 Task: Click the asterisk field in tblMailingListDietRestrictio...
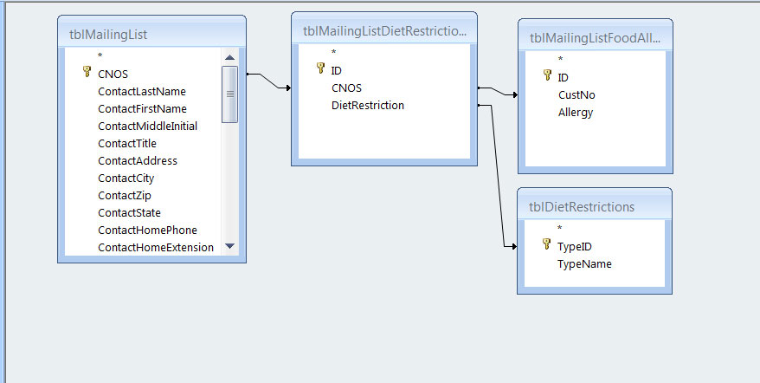click(333, 53)
